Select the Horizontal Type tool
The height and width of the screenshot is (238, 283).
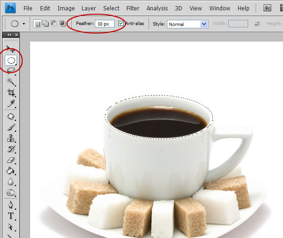click(x=11, y=216)
